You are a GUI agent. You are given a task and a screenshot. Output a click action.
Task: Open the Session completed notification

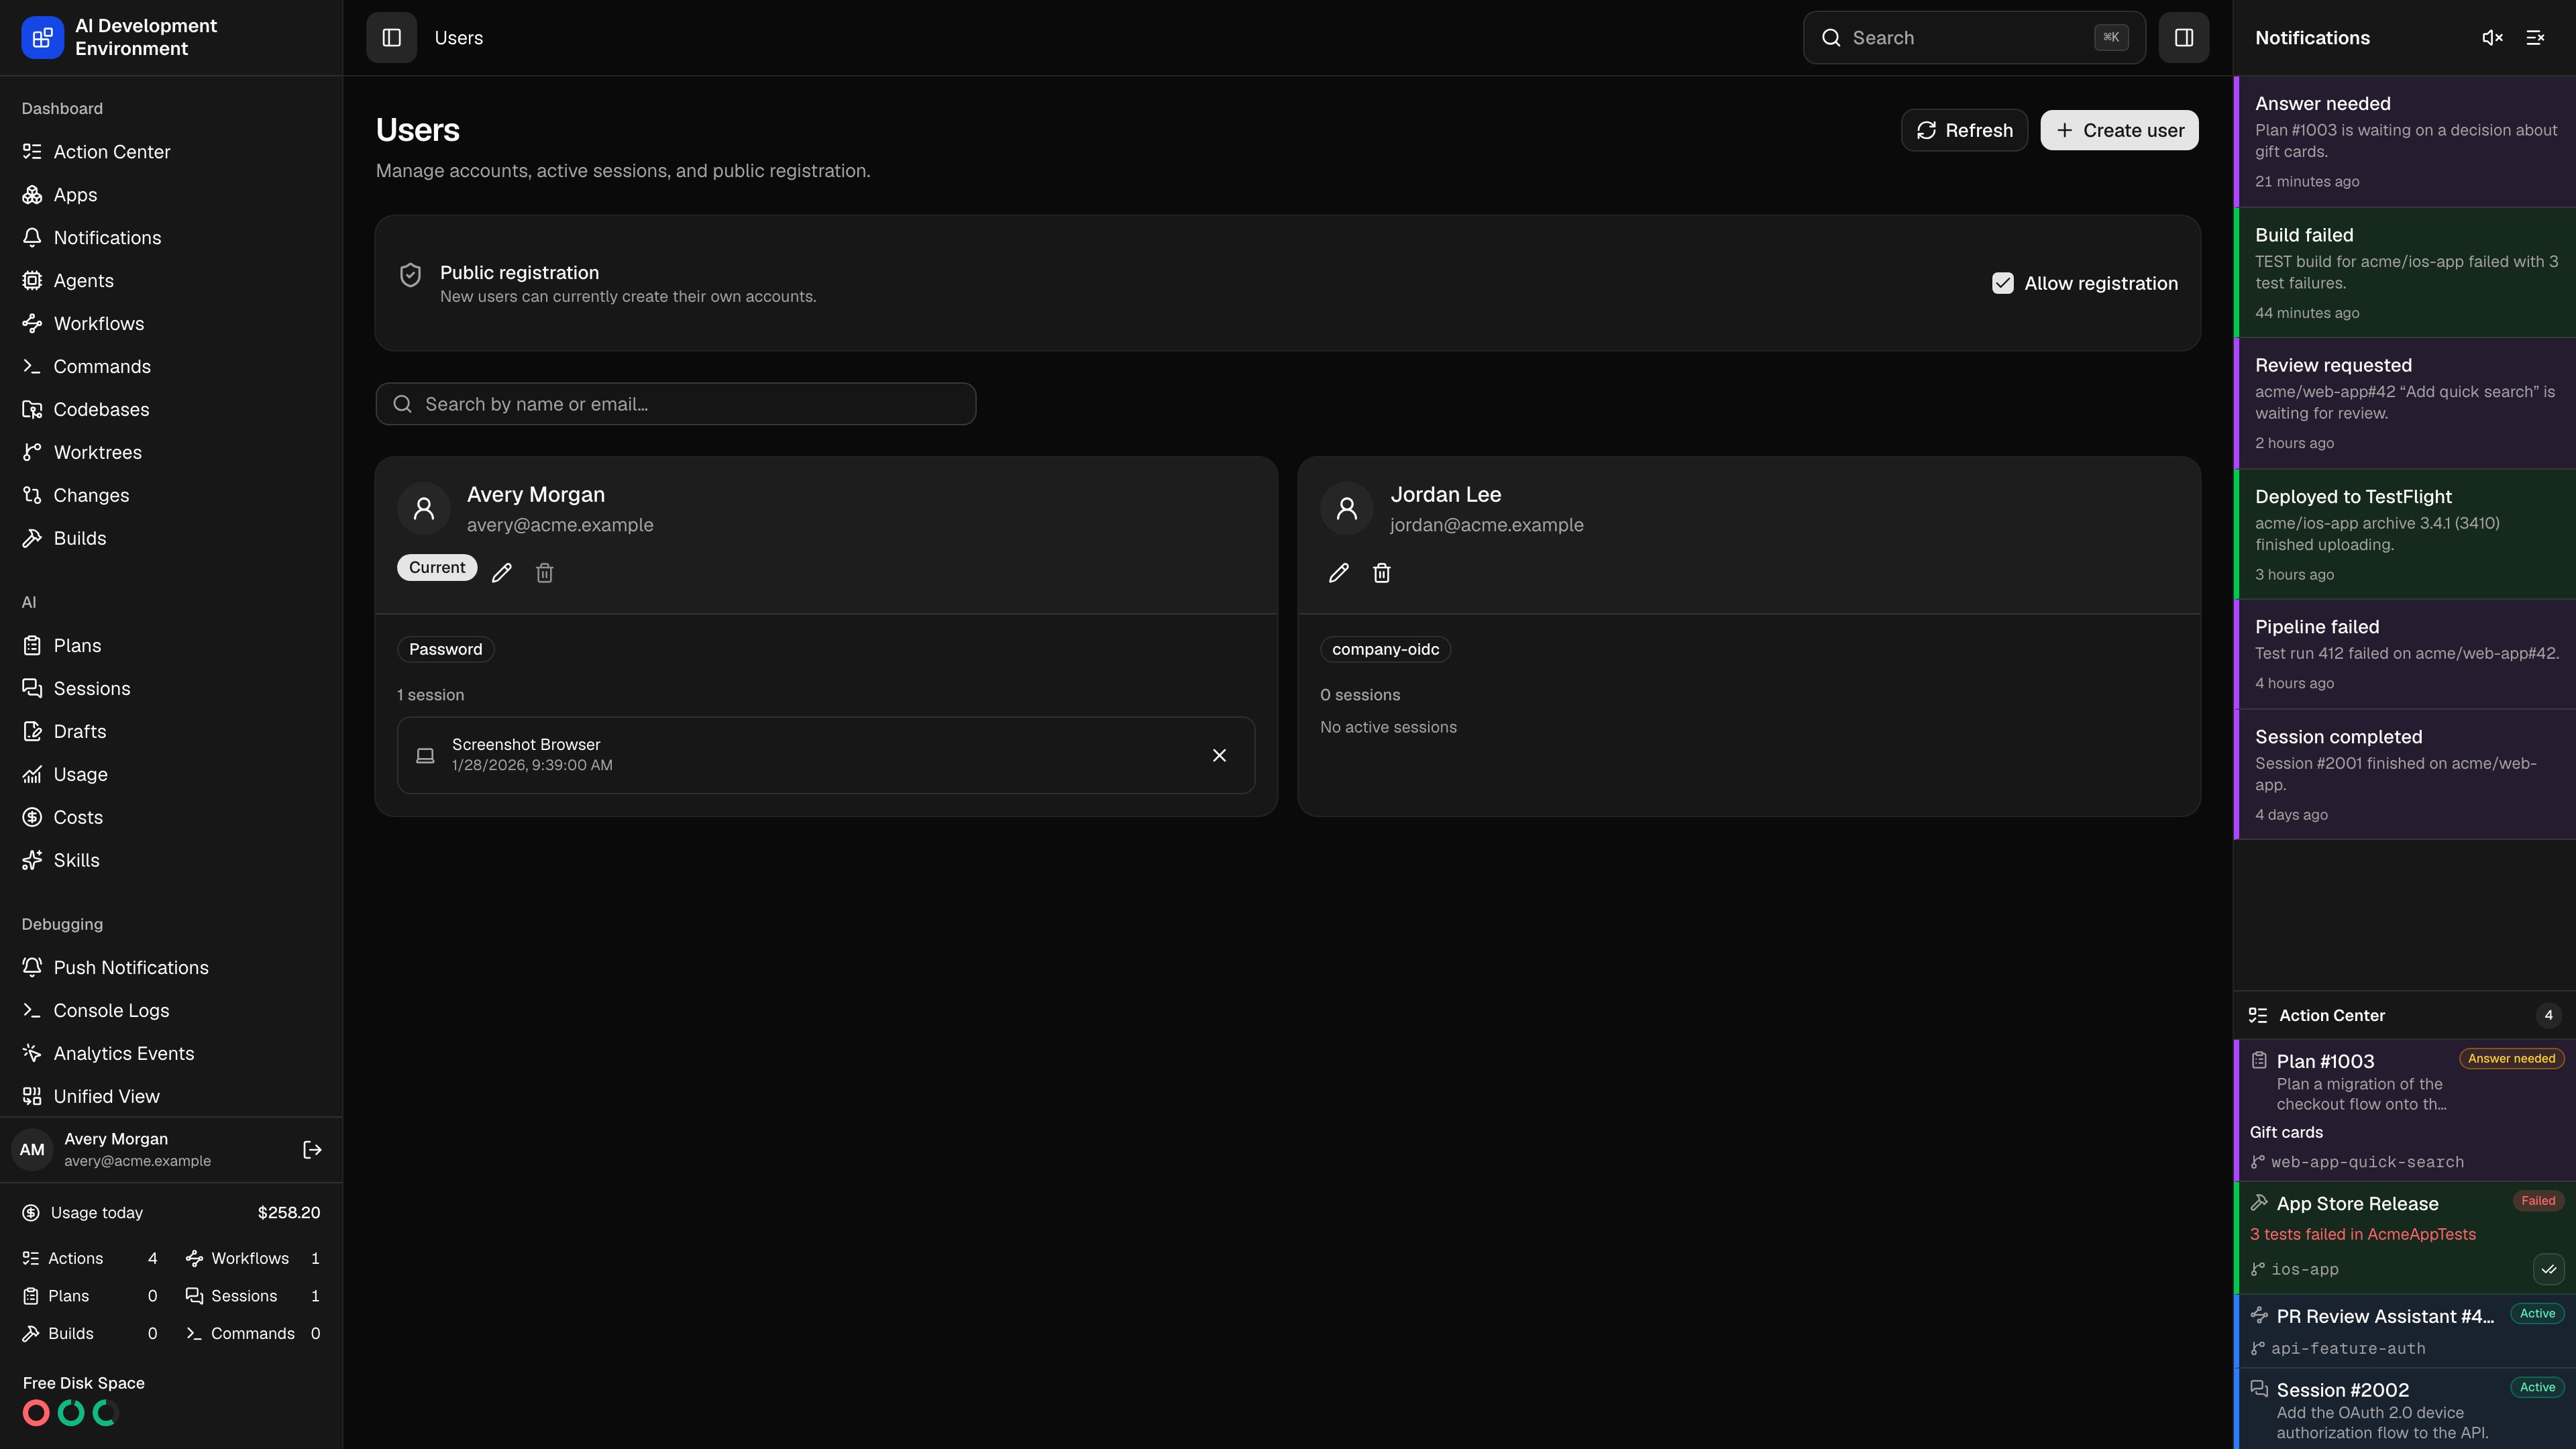click(x=2404, y=775)
